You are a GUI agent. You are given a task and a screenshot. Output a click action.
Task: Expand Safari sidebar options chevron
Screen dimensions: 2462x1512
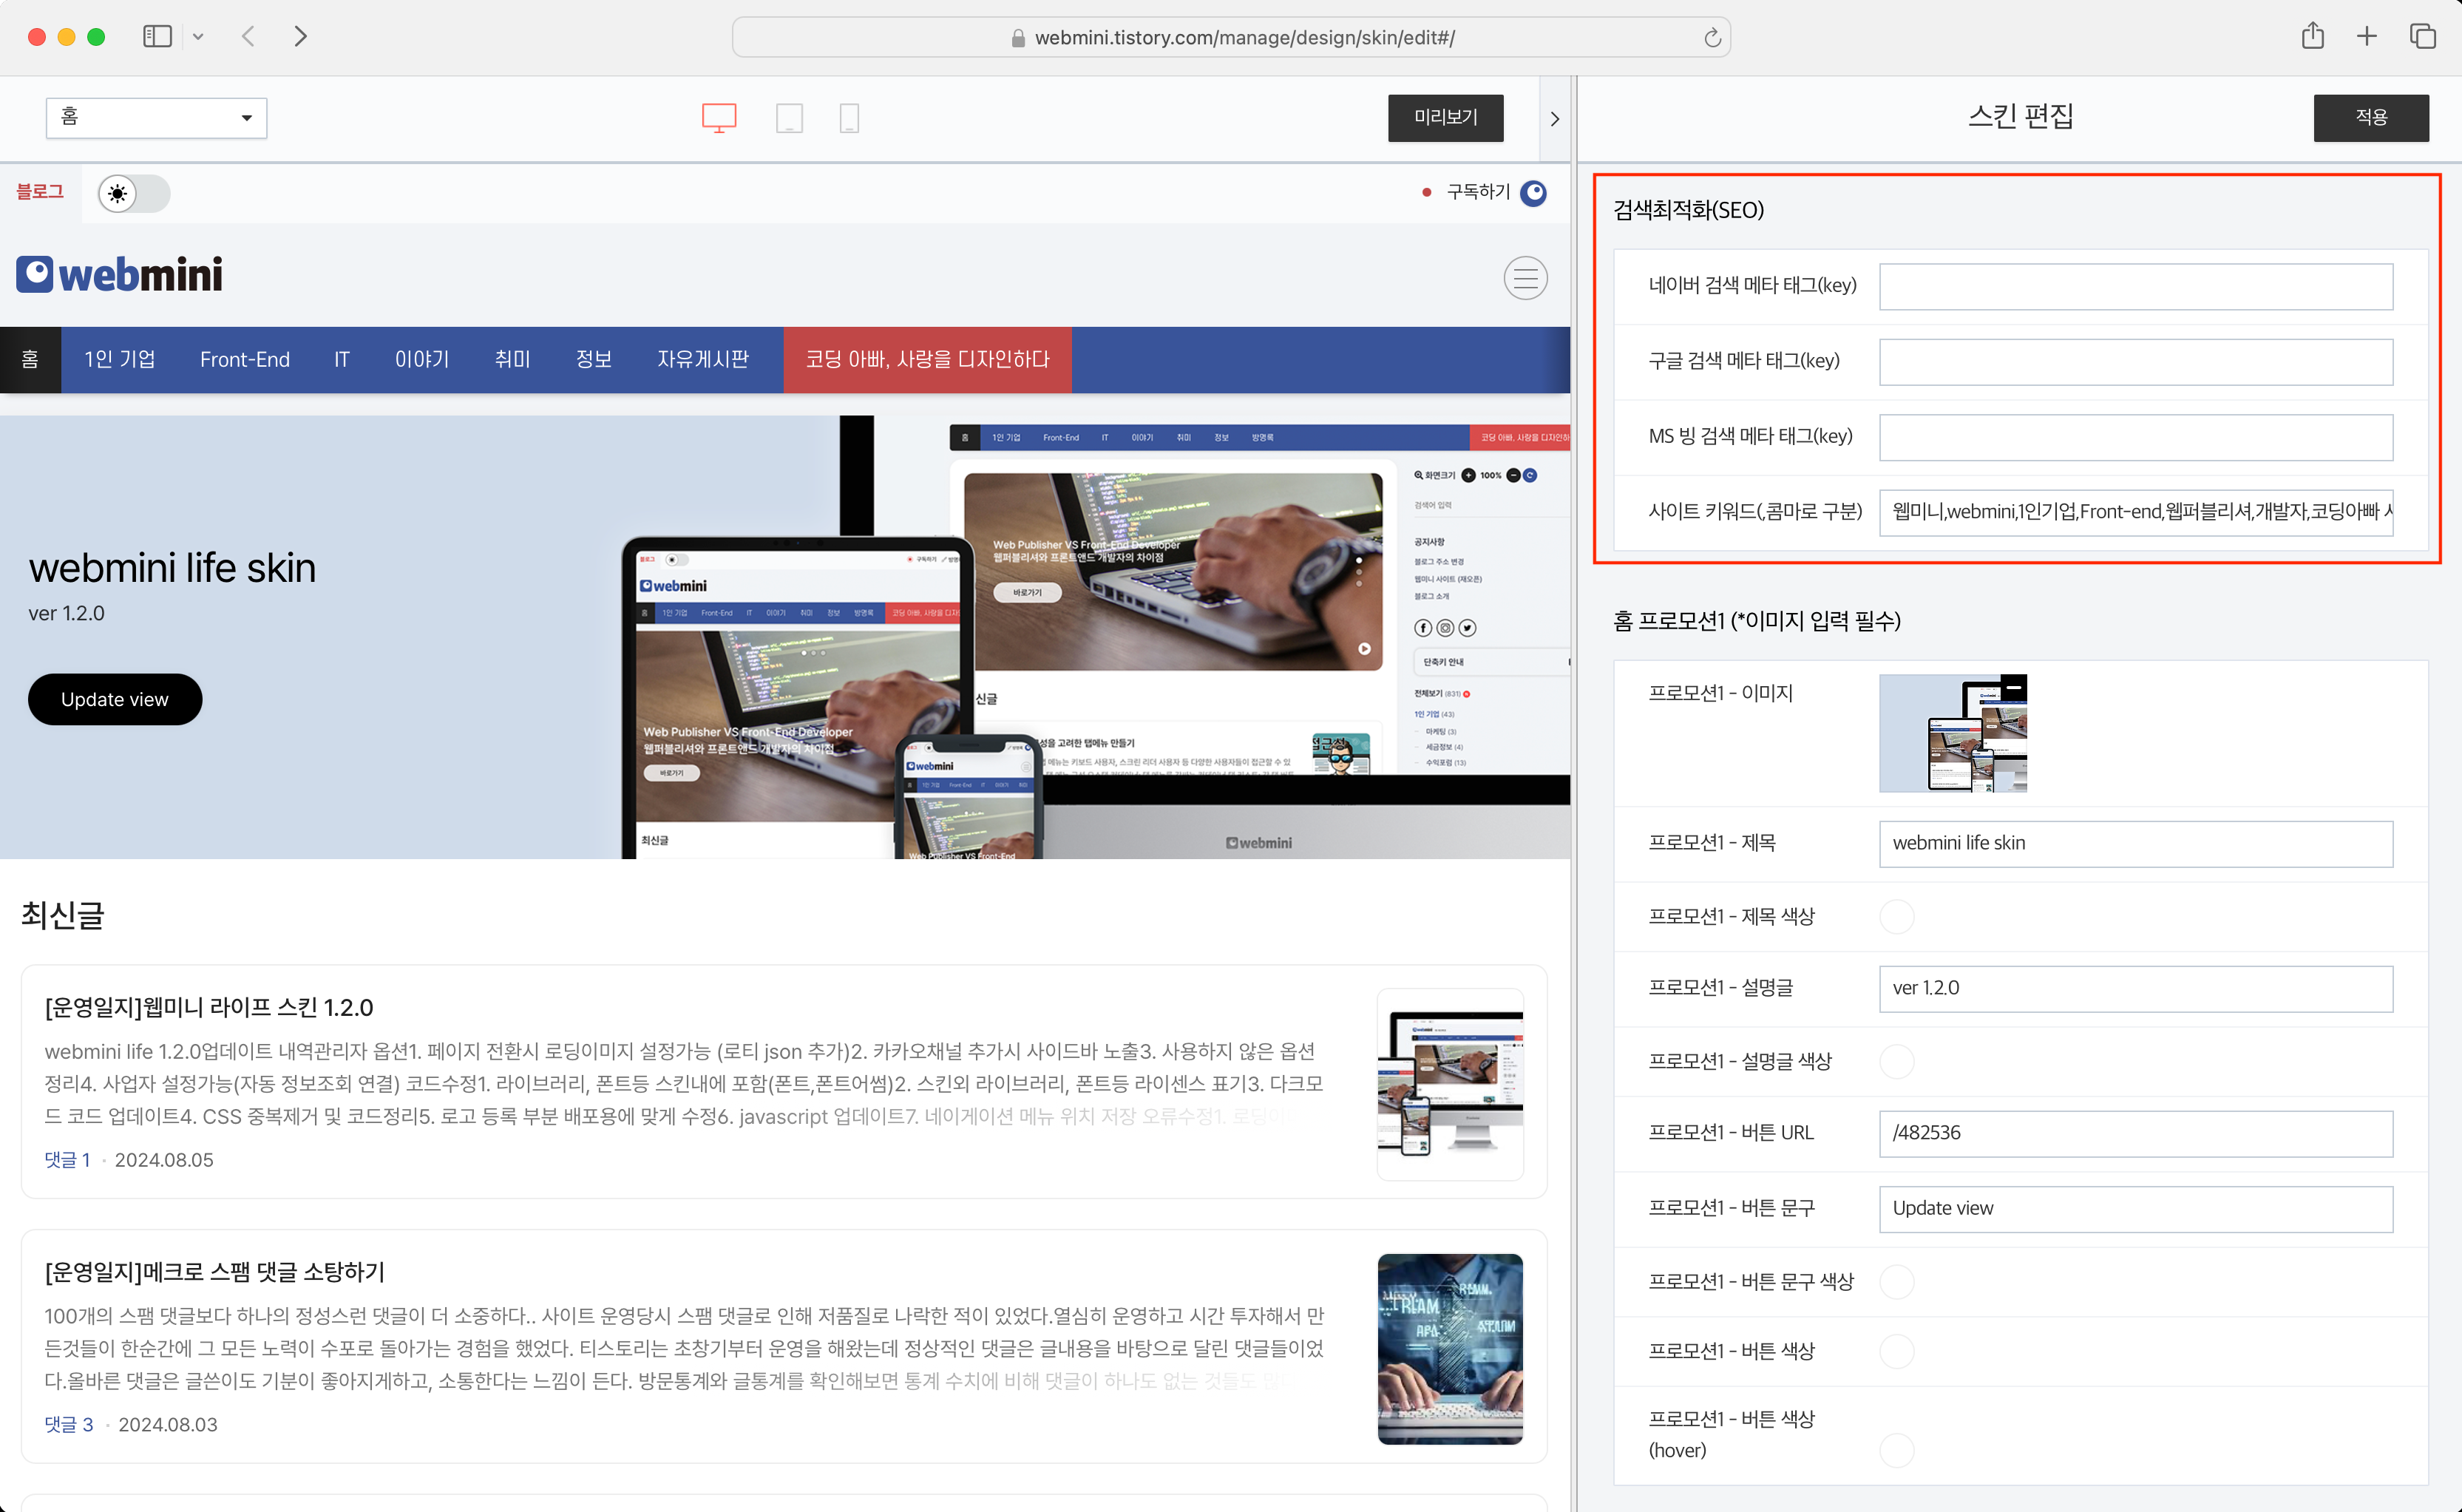tap(198, 37)
